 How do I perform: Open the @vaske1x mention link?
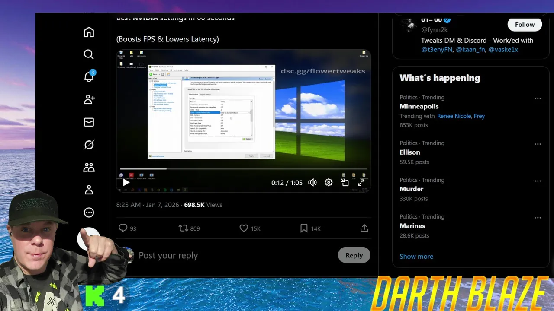503,49
